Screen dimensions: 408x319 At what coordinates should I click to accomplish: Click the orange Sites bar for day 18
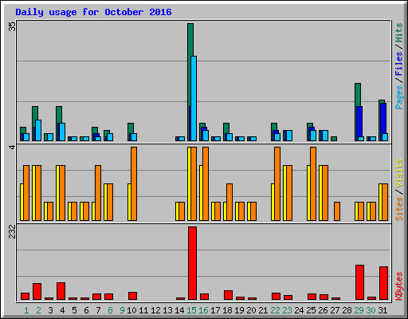(229, 202)
